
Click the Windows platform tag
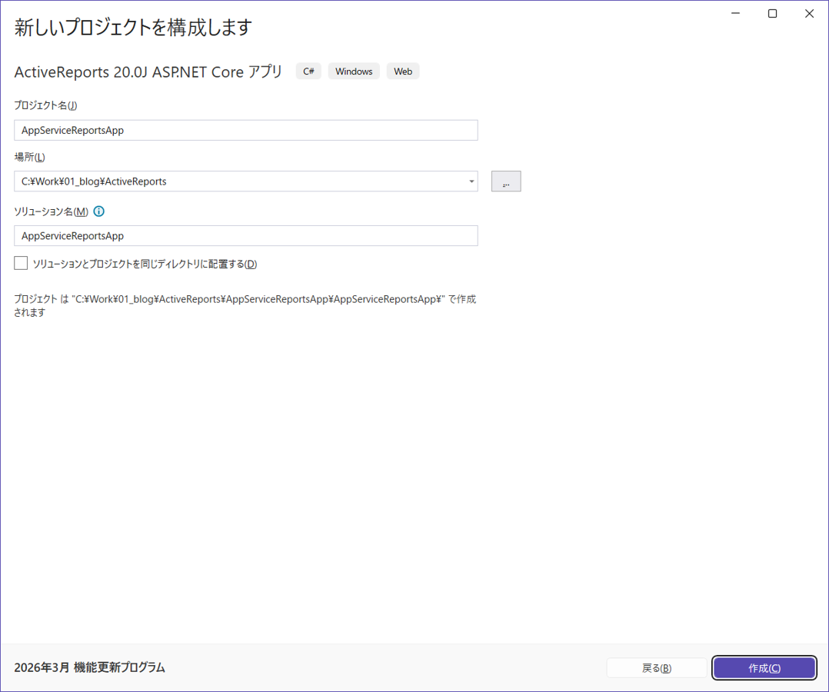point(354,72)
